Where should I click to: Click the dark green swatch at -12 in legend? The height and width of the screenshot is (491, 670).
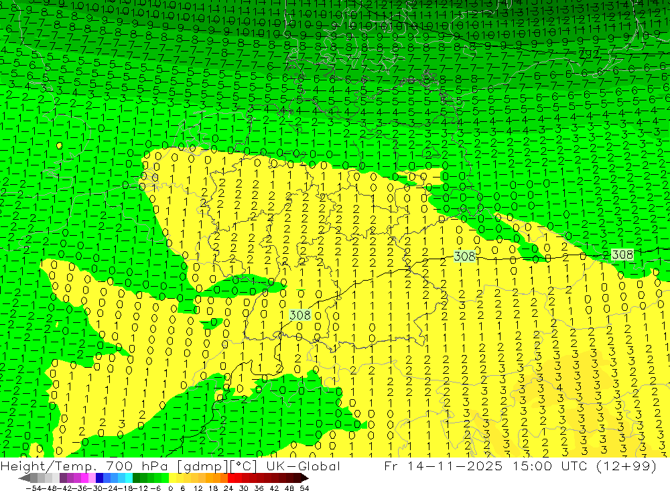(136, 478)
